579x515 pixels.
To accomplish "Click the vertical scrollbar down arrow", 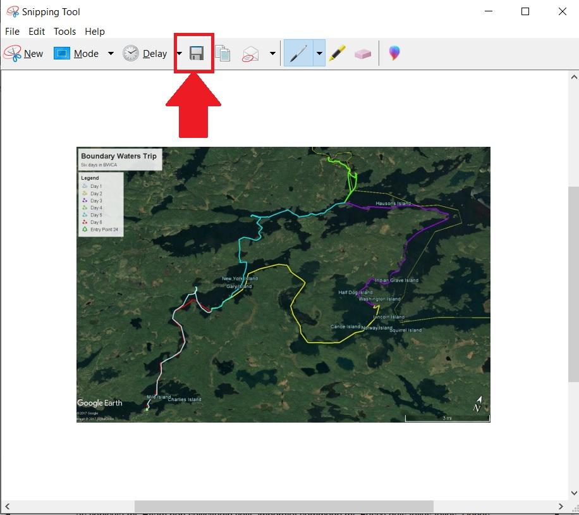I will 574,493.
